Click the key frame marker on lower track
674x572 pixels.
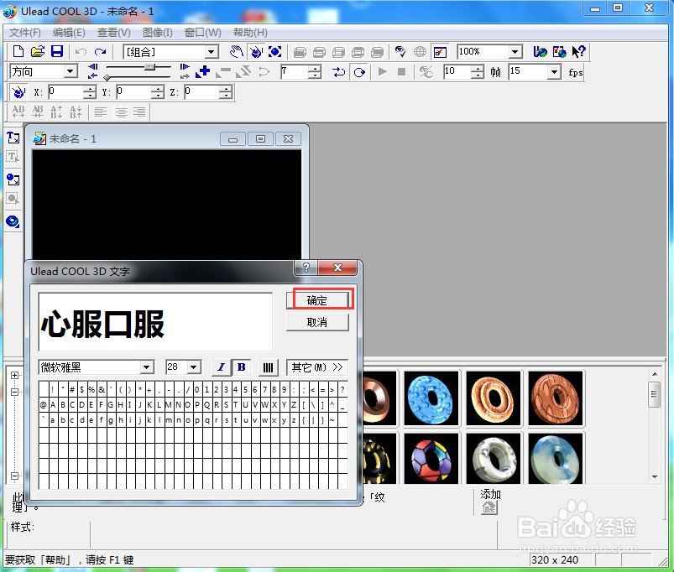107,77
